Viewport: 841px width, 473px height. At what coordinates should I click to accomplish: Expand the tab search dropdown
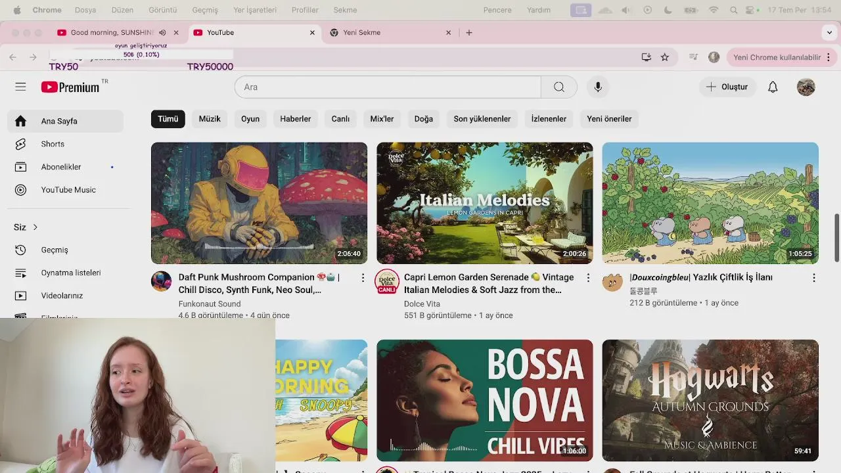pos(829,32)
